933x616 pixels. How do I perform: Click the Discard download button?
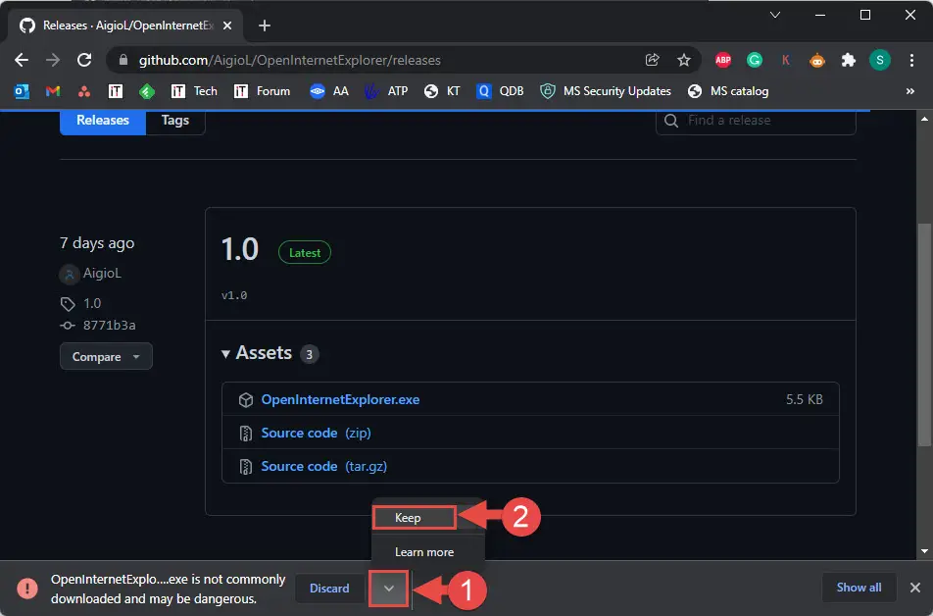point(329,589)
